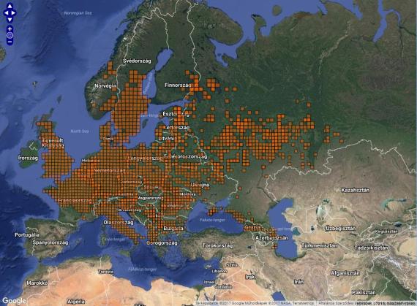The height and width of the screenshot is (306, 417).
Task: Click the Pakisztán label on the map
Action: pyautogui.click(x=364, y=292)
